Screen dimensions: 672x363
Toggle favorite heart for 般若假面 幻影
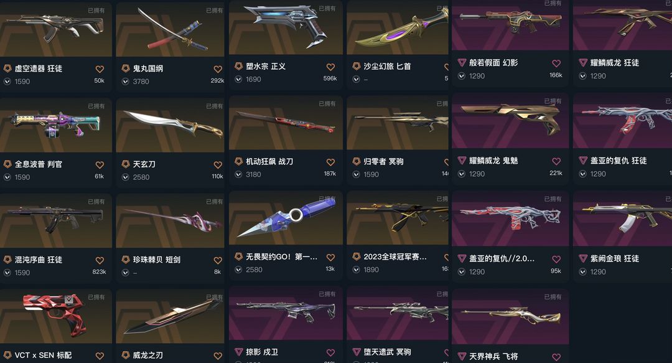(x=556, y=63)
